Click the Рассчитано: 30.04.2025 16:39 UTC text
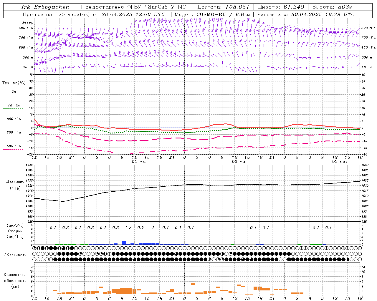This screenshot has height=301, width=377. pos(306,14)
